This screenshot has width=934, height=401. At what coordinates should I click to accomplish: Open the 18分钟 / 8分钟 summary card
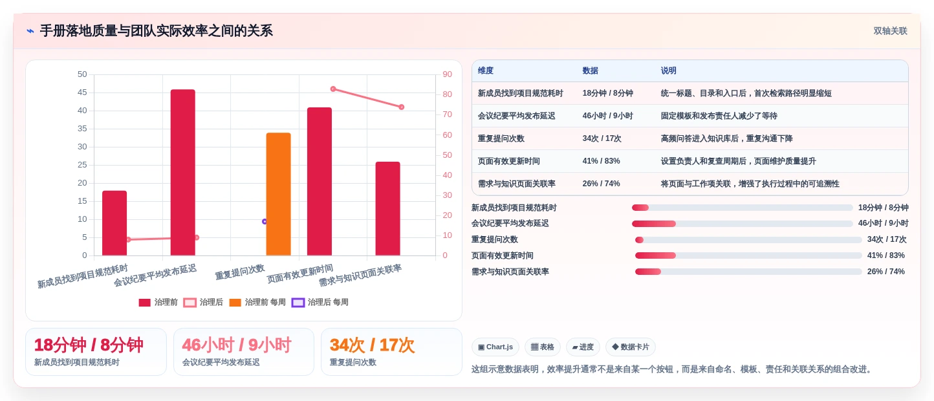(96, 352)
